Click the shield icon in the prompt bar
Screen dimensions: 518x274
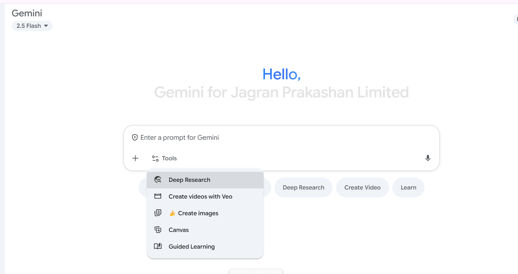click(x=135, y=137)
